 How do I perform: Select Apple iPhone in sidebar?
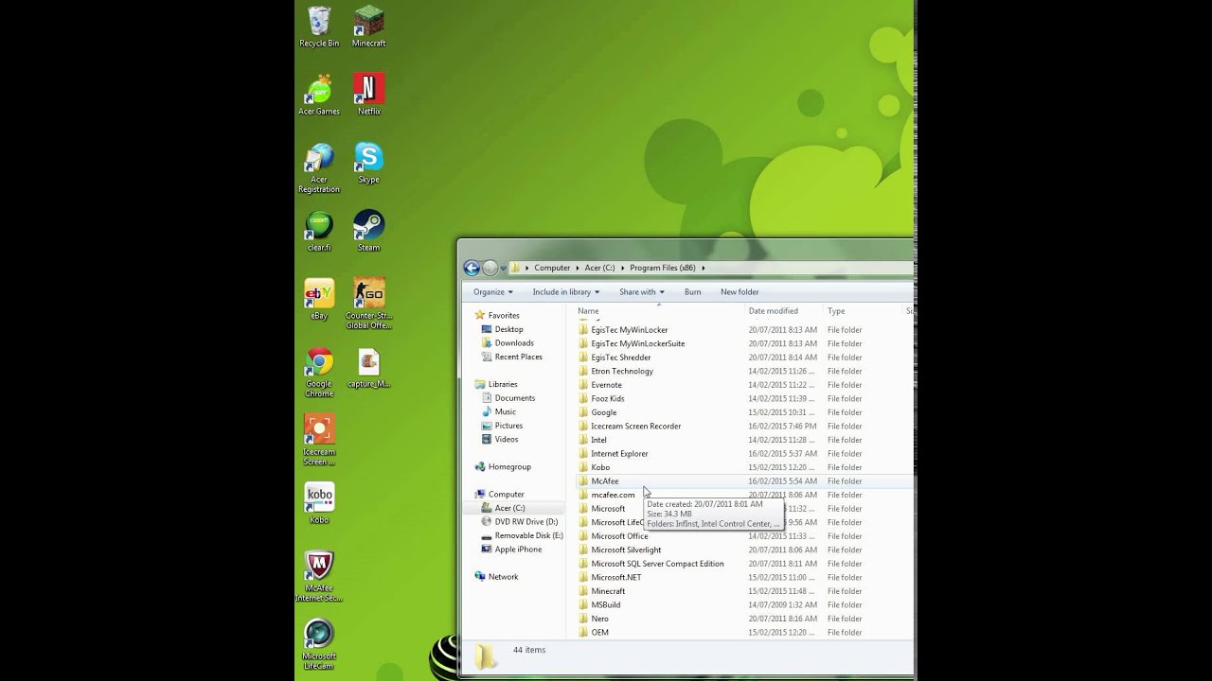(518, 550)
